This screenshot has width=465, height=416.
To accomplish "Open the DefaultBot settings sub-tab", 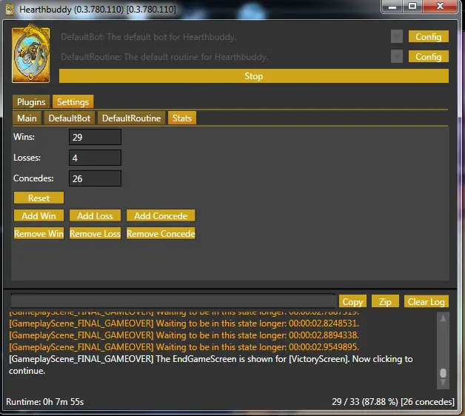I will 70,118.
